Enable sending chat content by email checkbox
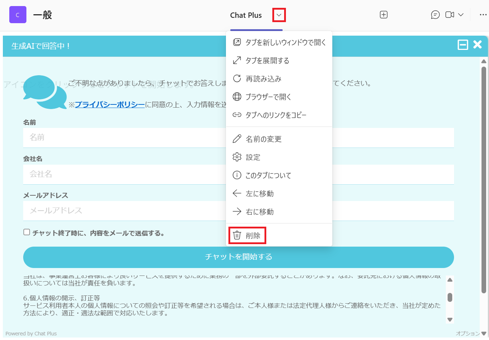 point(27,232)
